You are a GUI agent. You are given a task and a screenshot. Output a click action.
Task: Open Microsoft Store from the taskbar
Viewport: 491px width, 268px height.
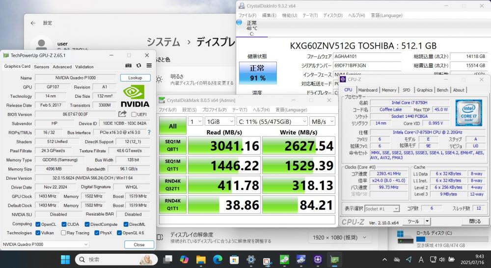click(234, 260)
